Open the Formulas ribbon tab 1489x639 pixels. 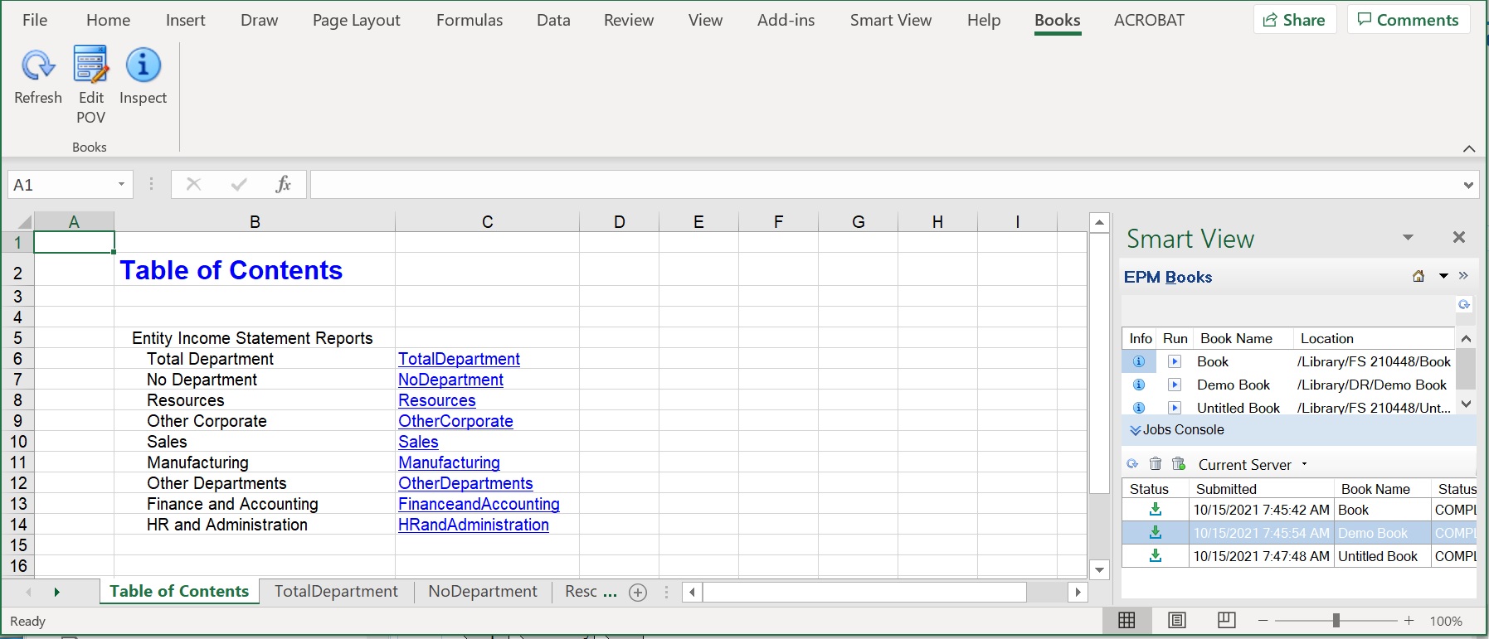(470, 20)
